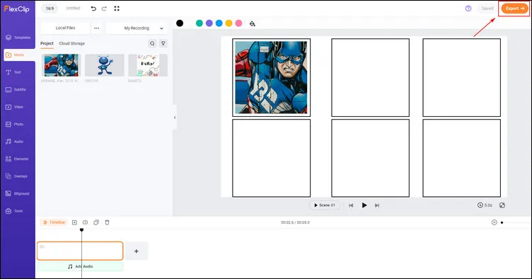Select the blue color swatch

[x=219, y=23]
